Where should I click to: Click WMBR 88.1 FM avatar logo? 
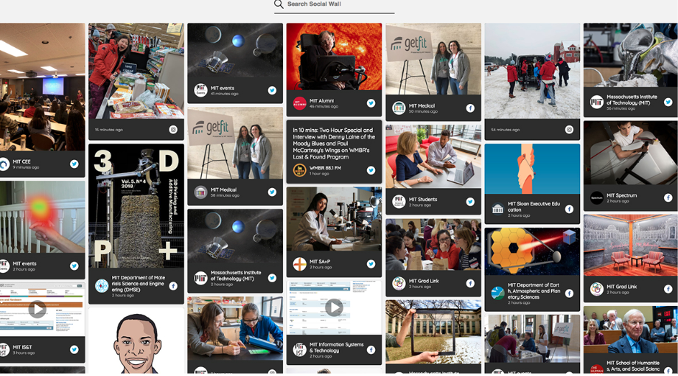click(x=300, y=170)
